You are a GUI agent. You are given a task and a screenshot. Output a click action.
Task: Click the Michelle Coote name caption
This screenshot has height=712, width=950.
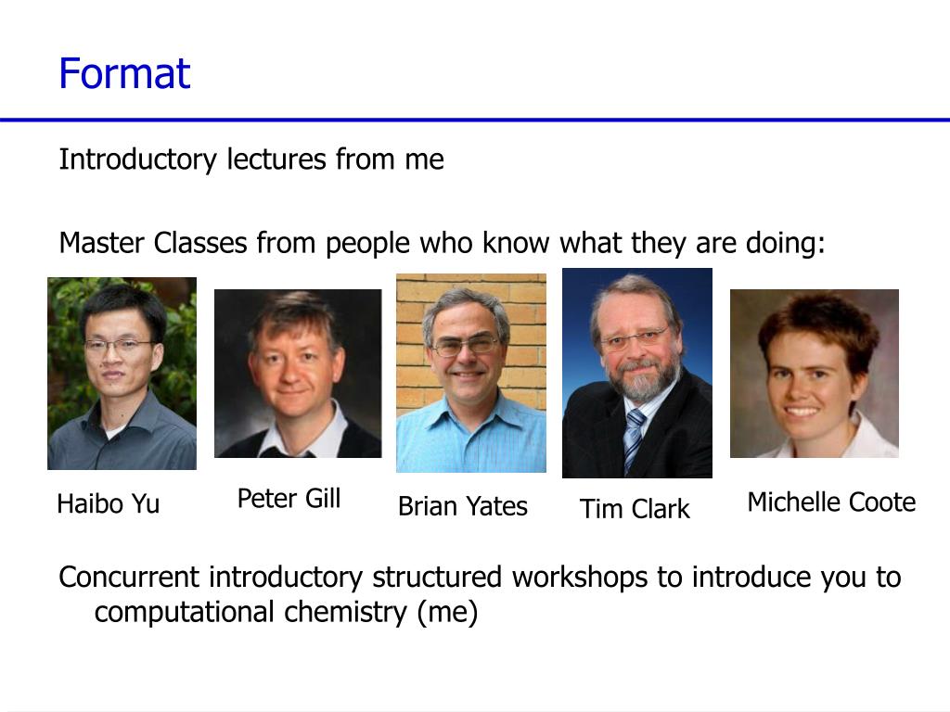click(x=831, y=502)
